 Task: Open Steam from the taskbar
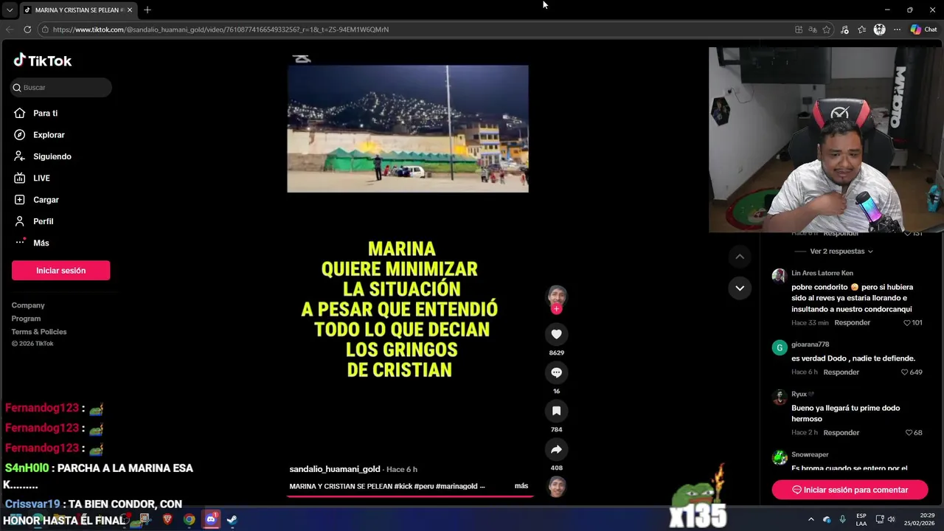[x=232, y=519]
